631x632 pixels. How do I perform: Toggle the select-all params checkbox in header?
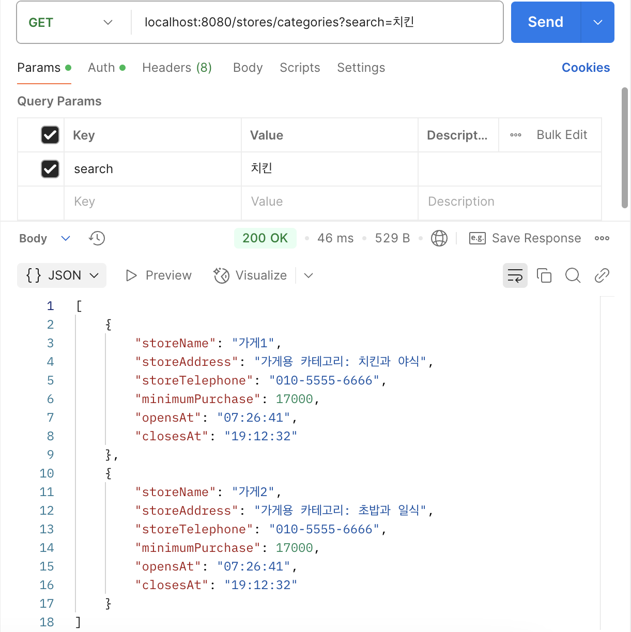[50, 135]
